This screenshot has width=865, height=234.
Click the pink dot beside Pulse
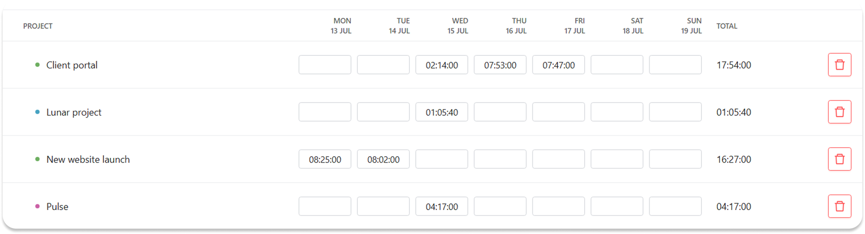point(38,206)
